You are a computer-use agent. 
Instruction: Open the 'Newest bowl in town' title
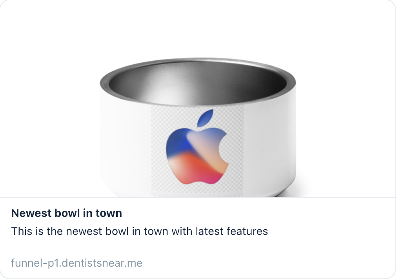point(67,213)
